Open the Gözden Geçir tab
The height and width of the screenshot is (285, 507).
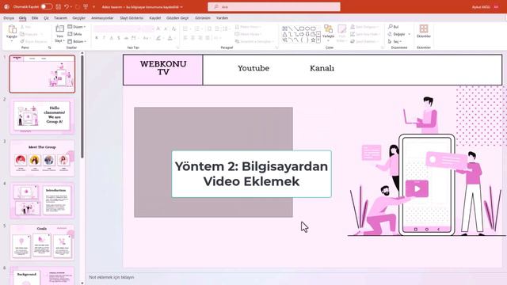click(177, 18)
